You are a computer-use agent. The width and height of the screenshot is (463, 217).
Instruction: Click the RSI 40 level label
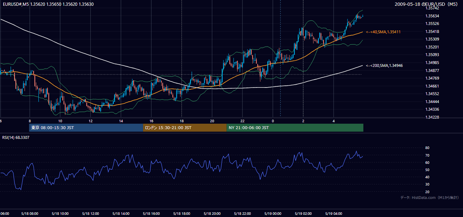[427, 177]
